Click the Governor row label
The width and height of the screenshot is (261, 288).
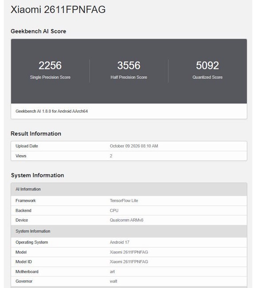[x=24, y=281]
